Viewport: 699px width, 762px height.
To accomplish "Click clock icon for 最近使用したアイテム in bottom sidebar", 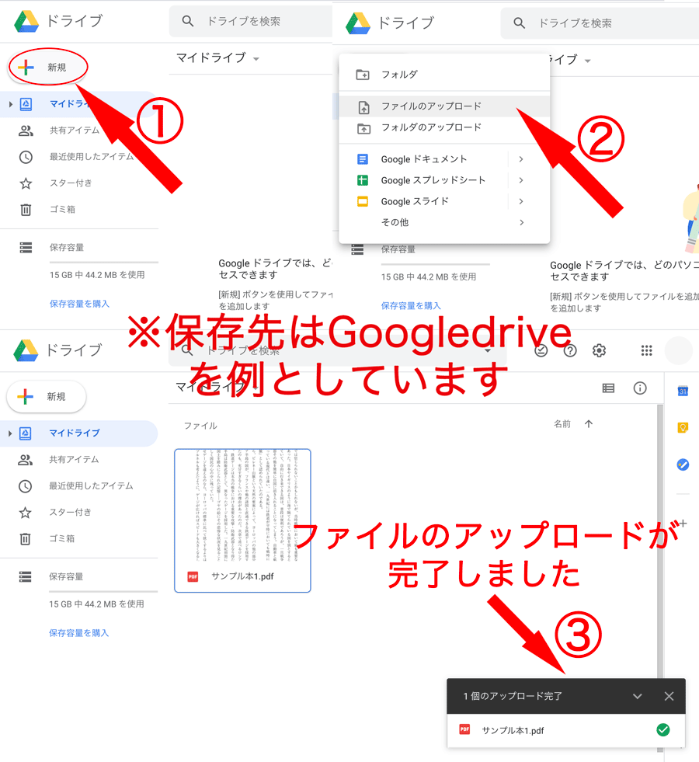I will point(26,486).
